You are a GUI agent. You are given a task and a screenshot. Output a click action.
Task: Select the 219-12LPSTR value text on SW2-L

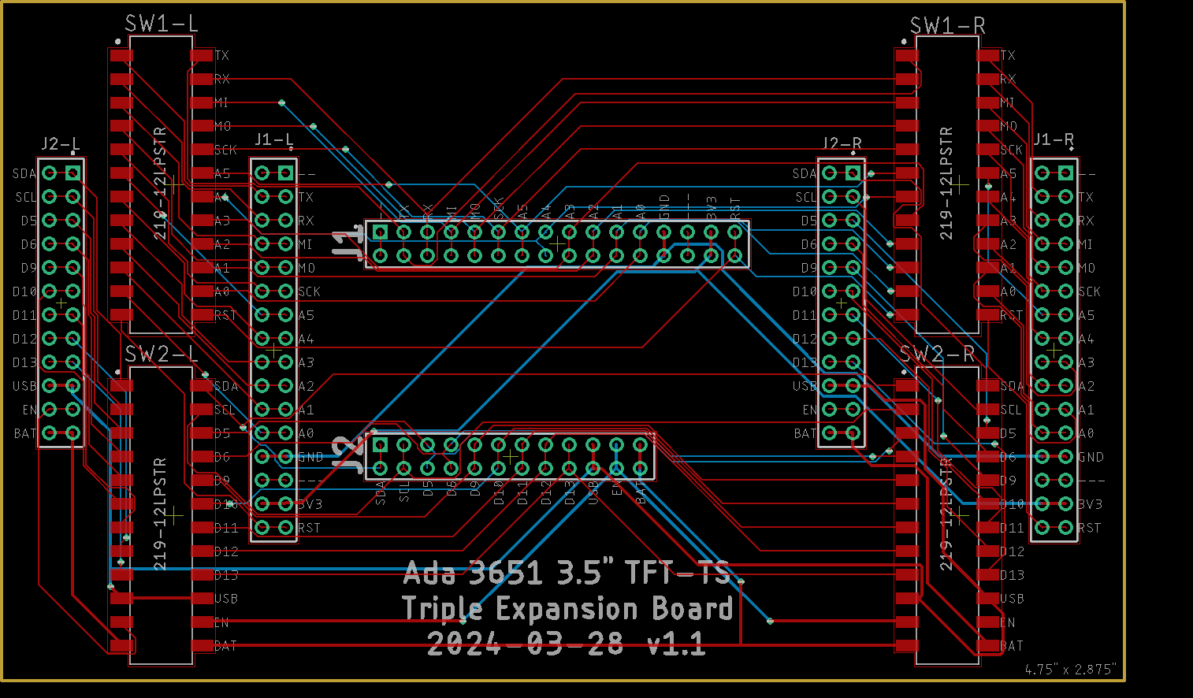click(x=160, y=514)
